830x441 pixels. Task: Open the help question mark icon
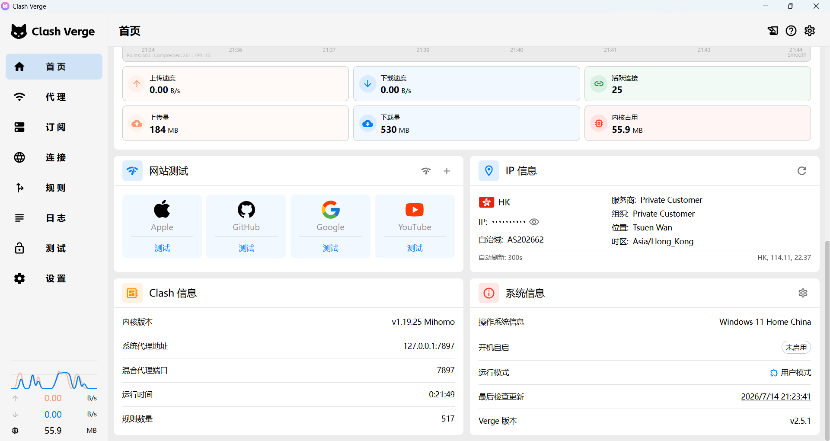coord(791,31)
